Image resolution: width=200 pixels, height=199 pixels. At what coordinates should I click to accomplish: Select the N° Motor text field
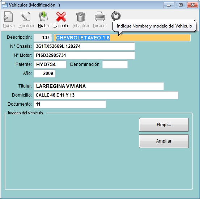tap(84, 55)
